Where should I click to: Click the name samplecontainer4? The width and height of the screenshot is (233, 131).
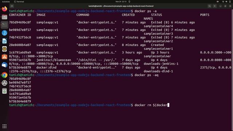point(158,26)
